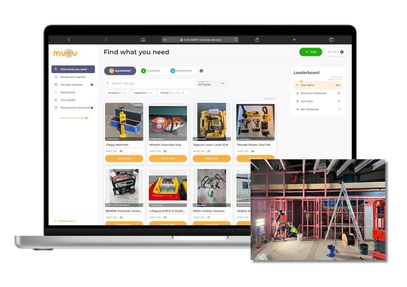Click the green Add button
The height and width of the screenshot is (287, 407).
(x=311, y=52)
